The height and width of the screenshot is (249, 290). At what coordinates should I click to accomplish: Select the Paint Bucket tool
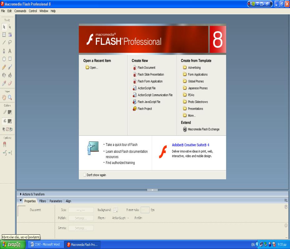(x=10, y=75)
